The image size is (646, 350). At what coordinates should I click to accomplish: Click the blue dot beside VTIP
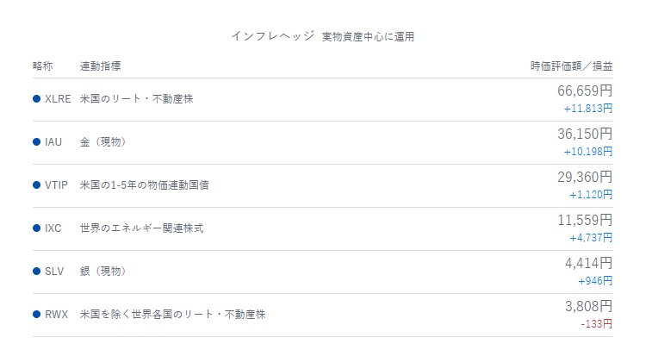pyautogui.click(x=37, y=185)
